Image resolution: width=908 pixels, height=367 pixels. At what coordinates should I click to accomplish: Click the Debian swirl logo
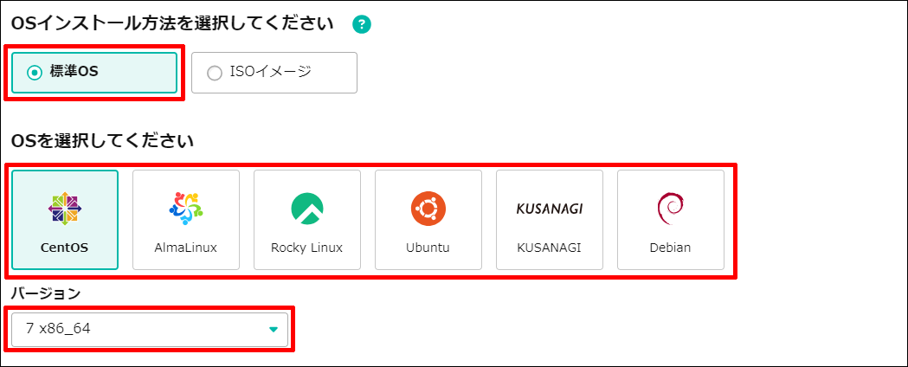[671, 209]
